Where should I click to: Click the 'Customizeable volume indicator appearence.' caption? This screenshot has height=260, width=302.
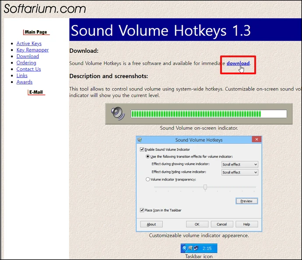point(199,236)
